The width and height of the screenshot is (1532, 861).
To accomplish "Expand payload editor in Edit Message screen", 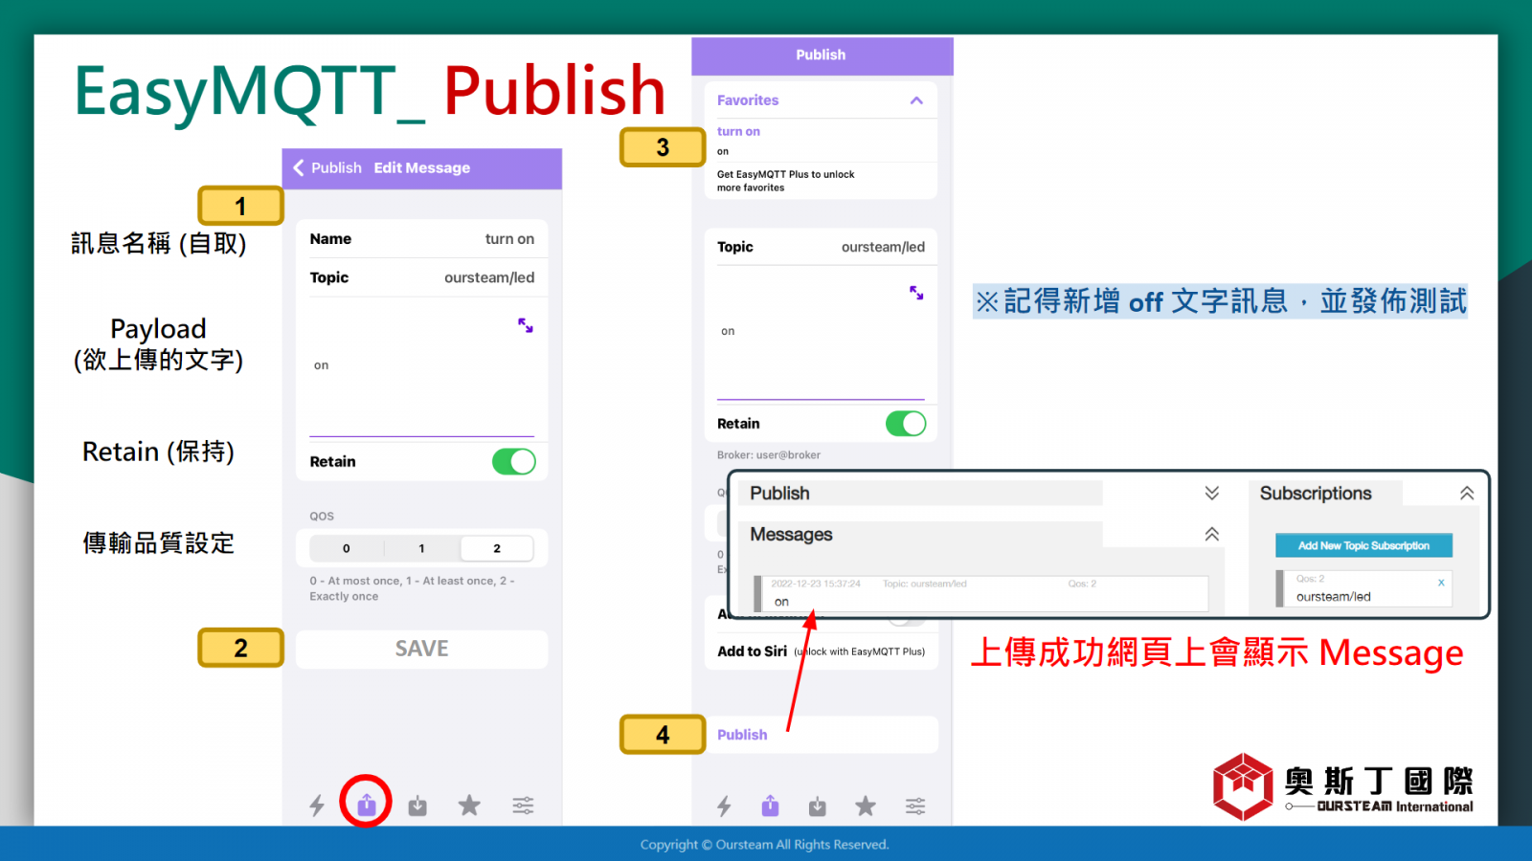I will (x=526, y=325).
